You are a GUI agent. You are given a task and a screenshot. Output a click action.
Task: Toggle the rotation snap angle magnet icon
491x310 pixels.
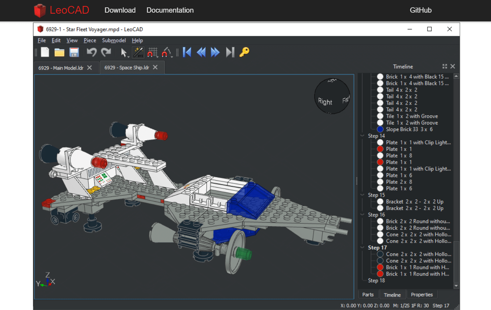(166, 53)
